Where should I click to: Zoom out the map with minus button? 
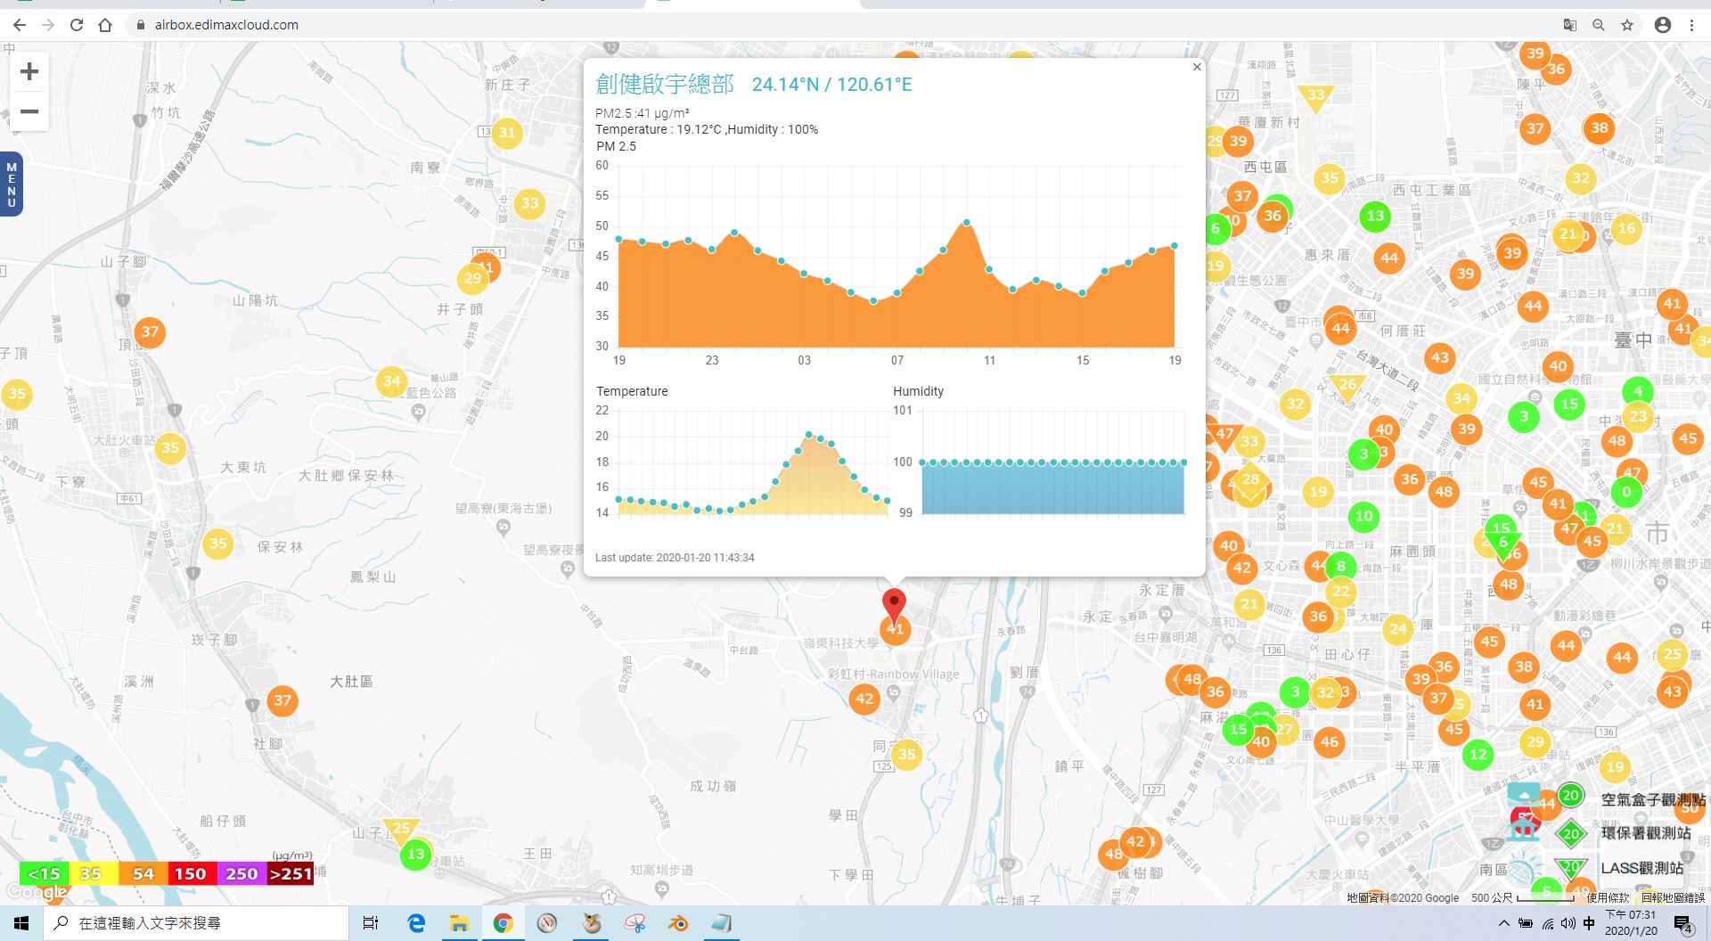pyautogui.click(x=29, y=112)
